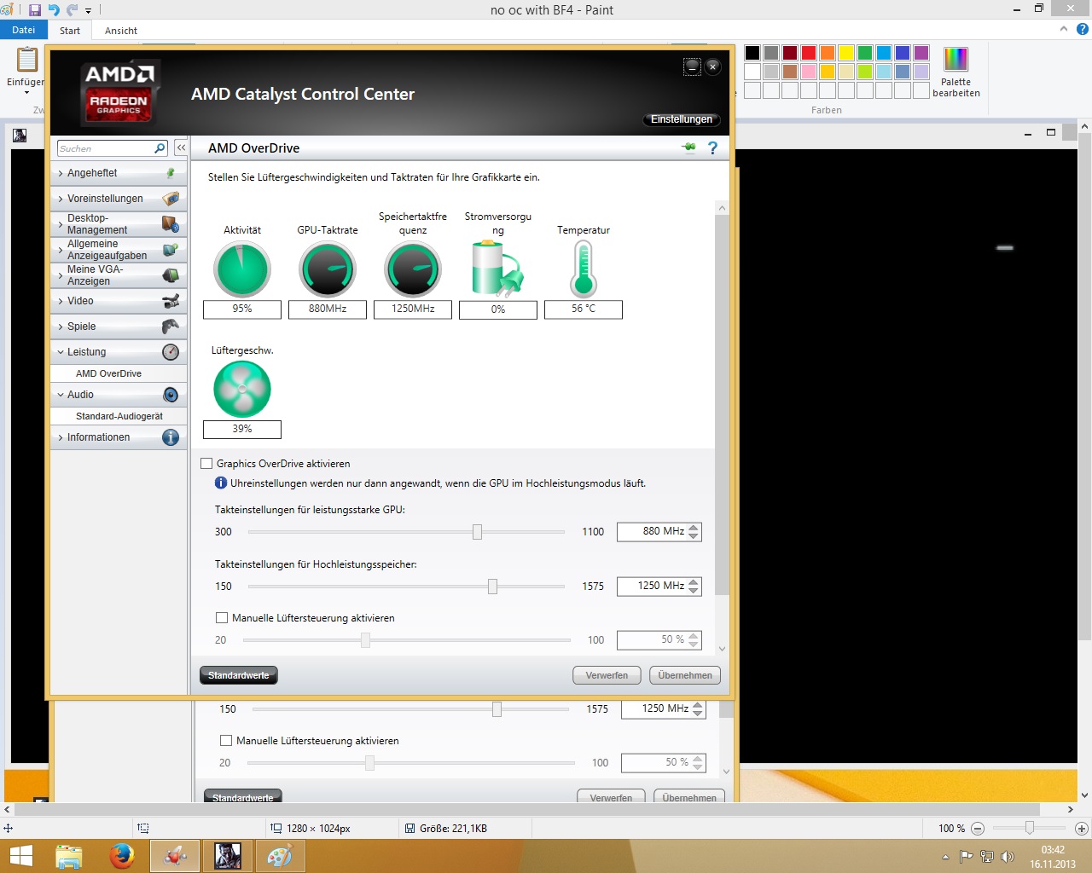Pick the black color swatch

pyautogui.click(x=752, y=53)
